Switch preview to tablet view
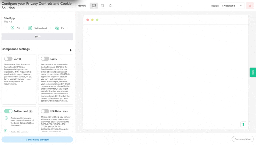Image resolution: width=256 pixels, height=145 pixels. [102, 6]
